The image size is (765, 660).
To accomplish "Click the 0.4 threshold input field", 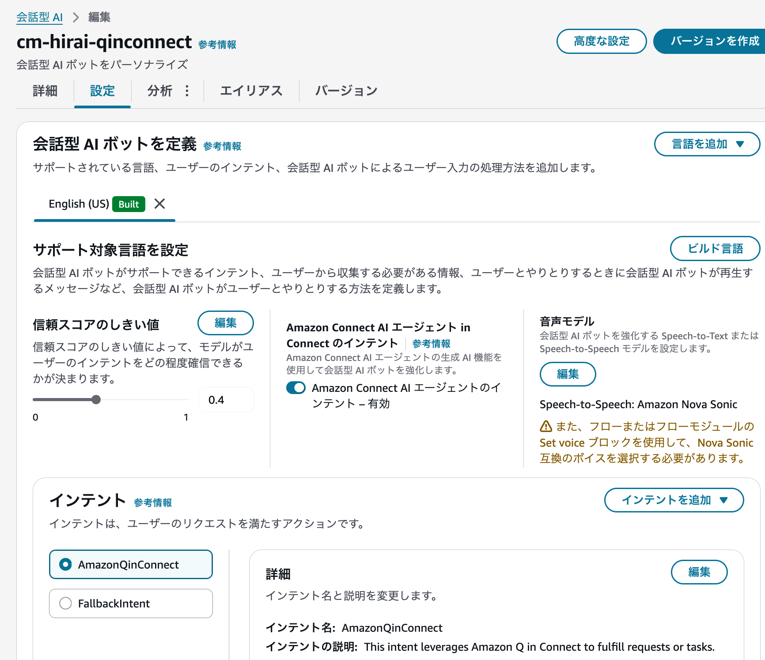I will point(226,399).
